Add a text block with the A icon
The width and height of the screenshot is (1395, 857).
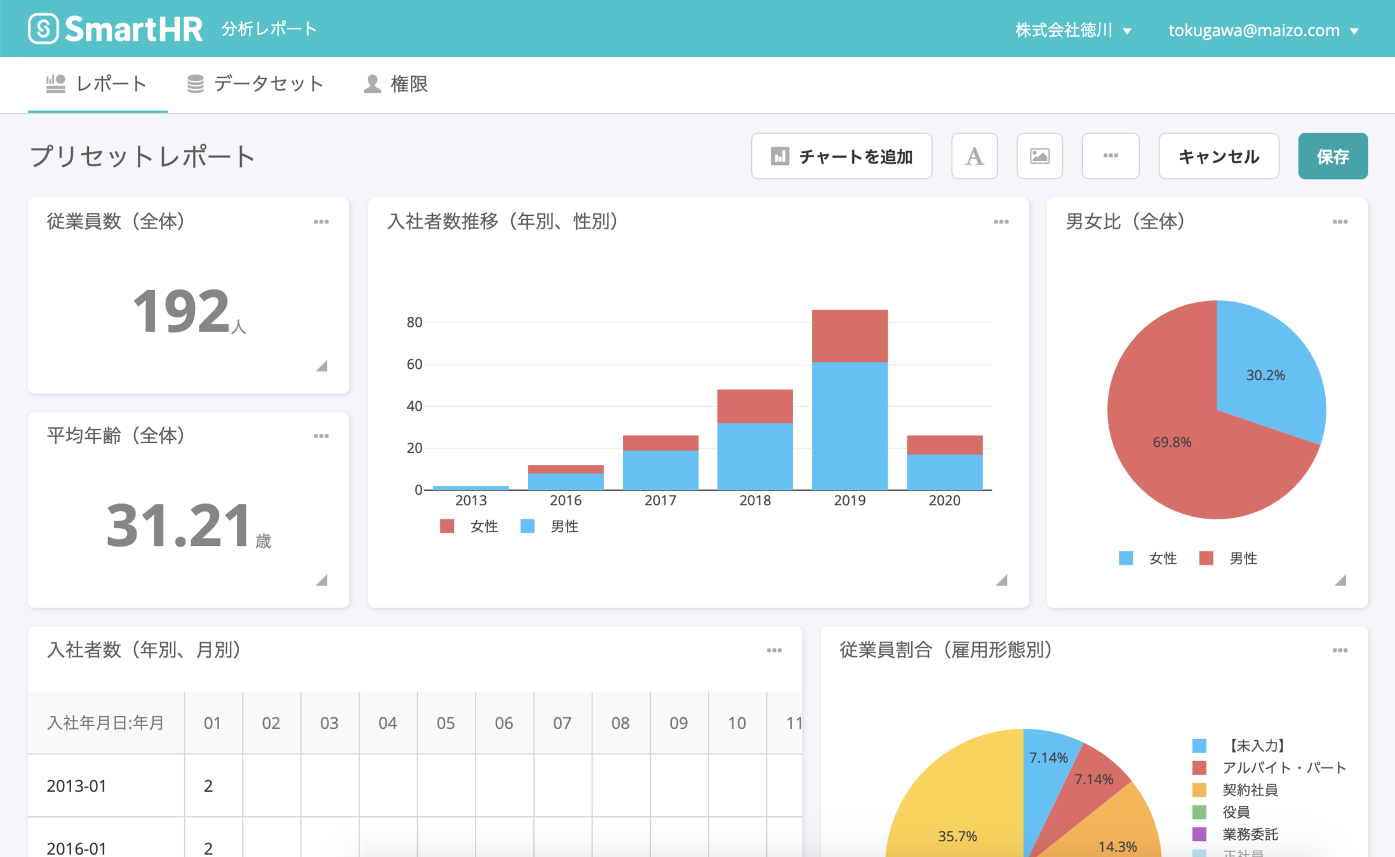(974, 156)
